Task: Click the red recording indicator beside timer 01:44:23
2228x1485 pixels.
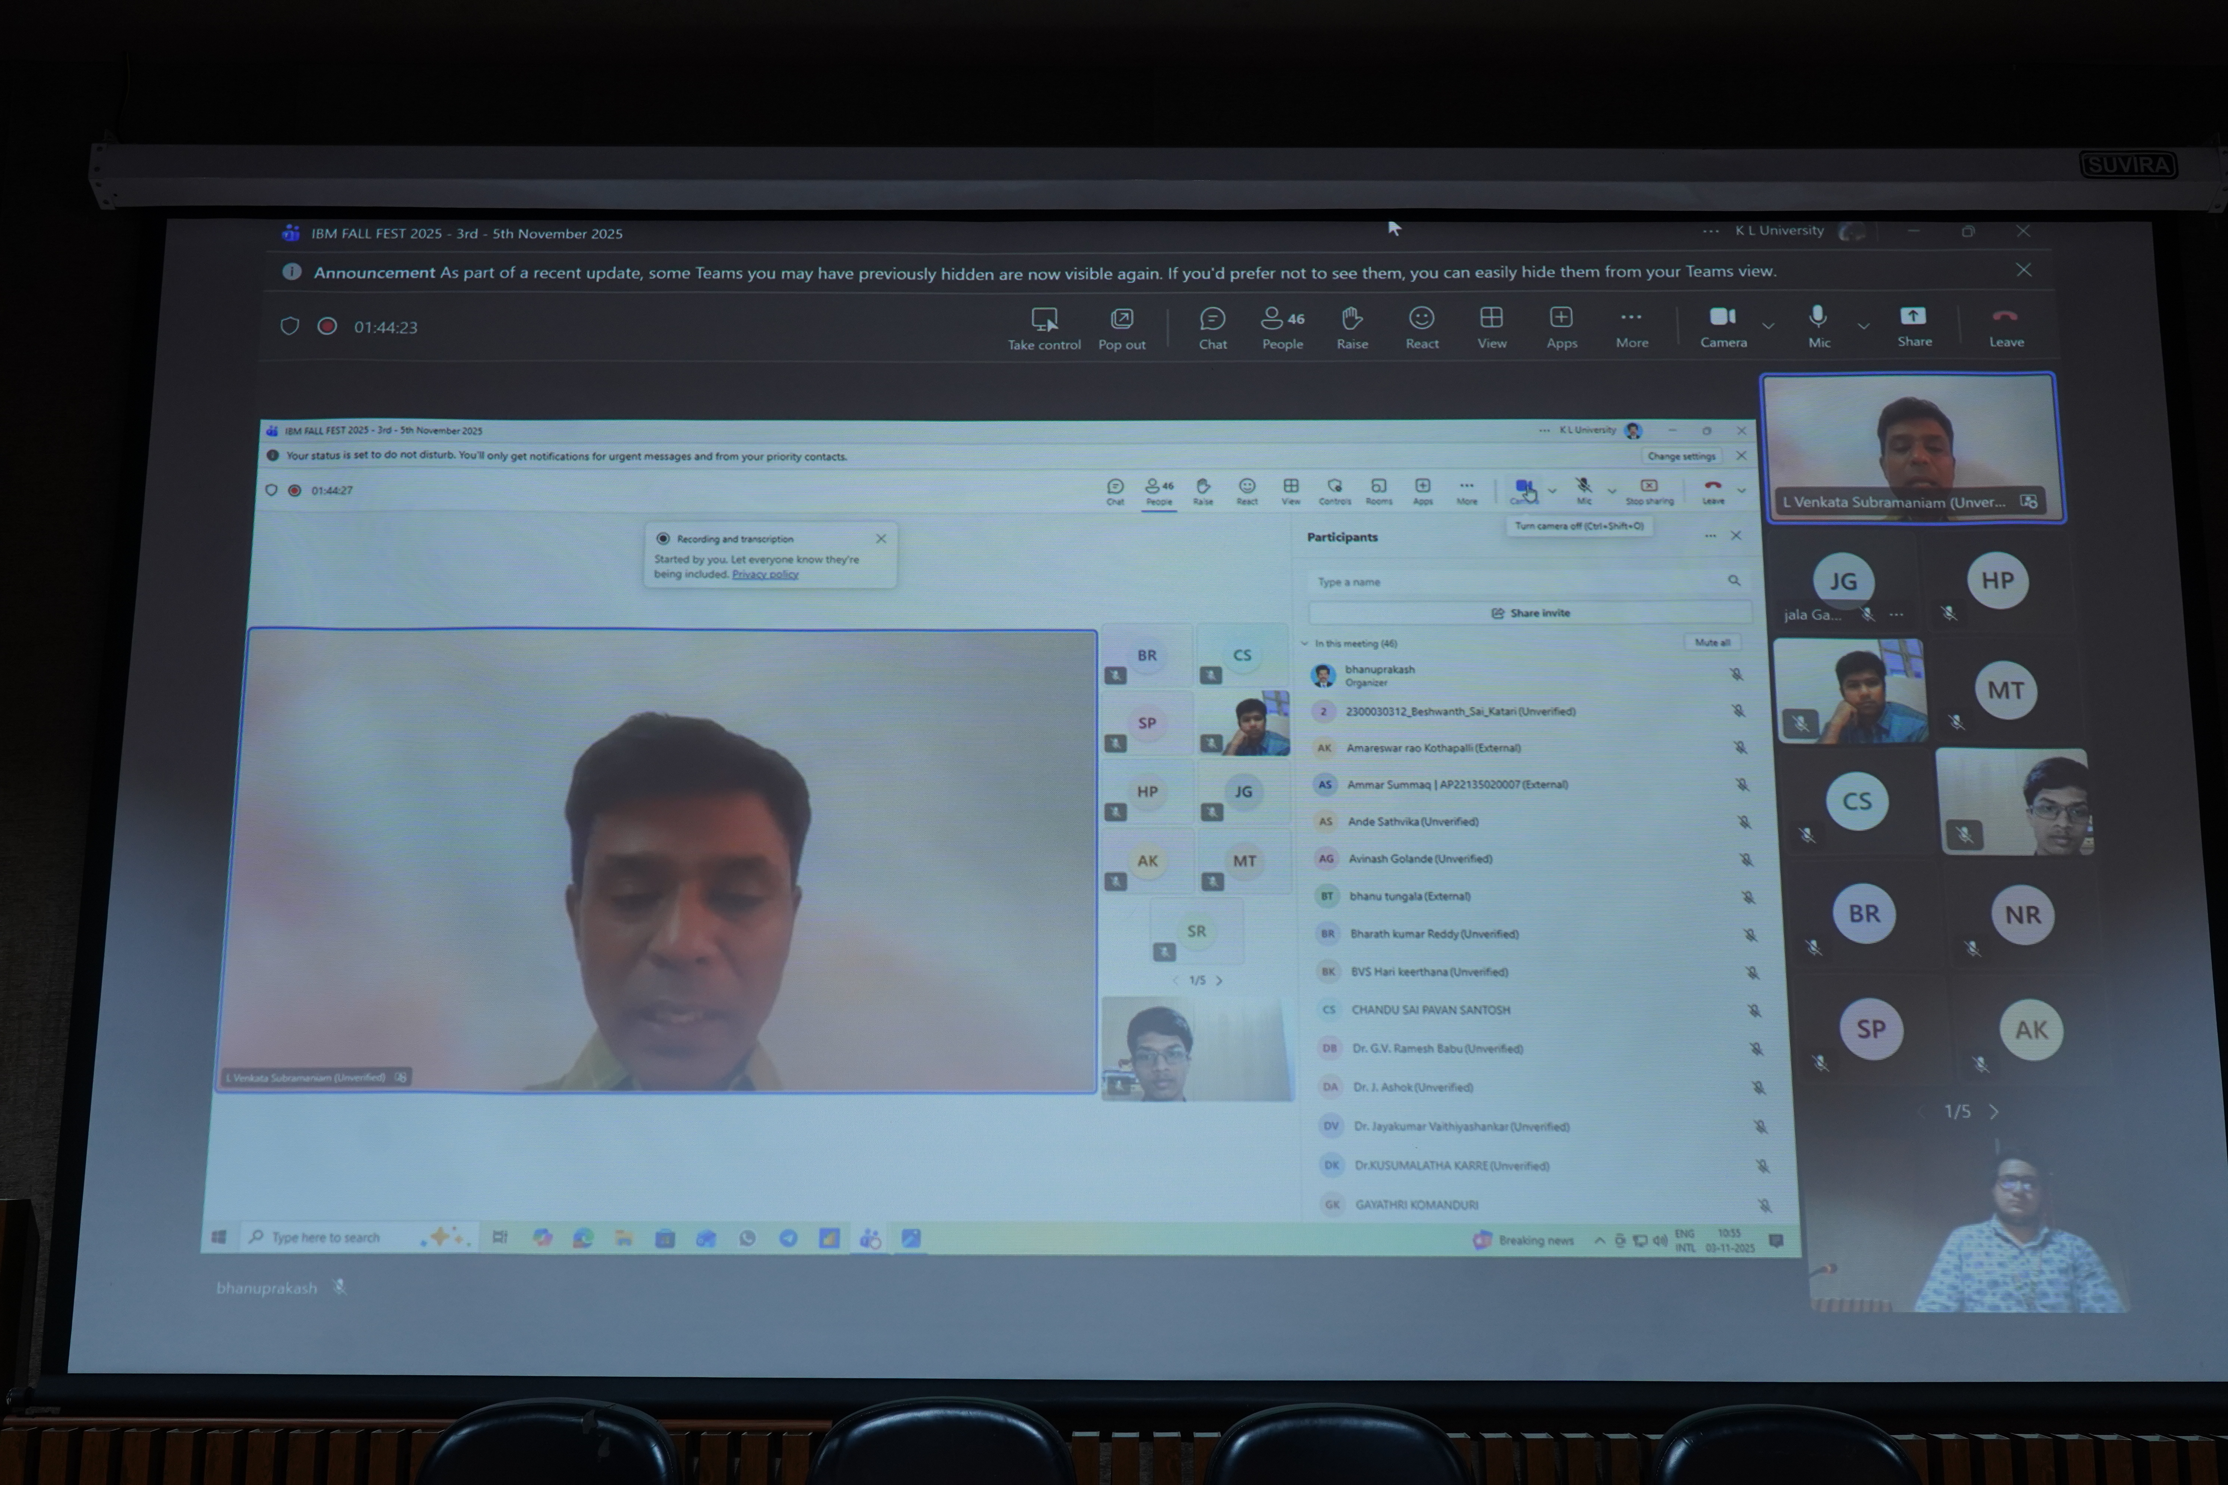Action: [x=327, y=326]
